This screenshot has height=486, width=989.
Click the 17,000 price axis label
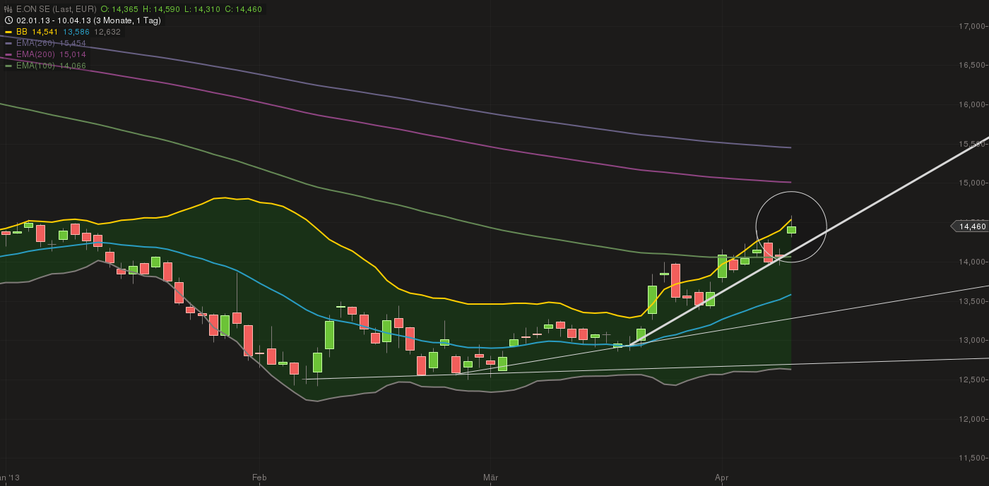(971, 26)
